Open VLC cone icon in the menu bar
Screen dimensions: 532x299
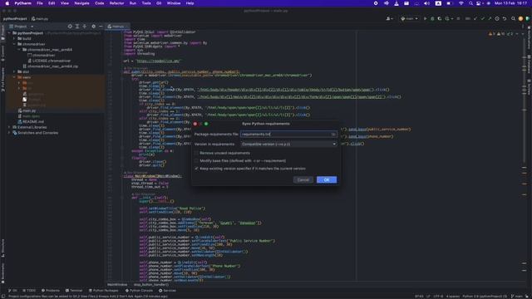(397, 3)
